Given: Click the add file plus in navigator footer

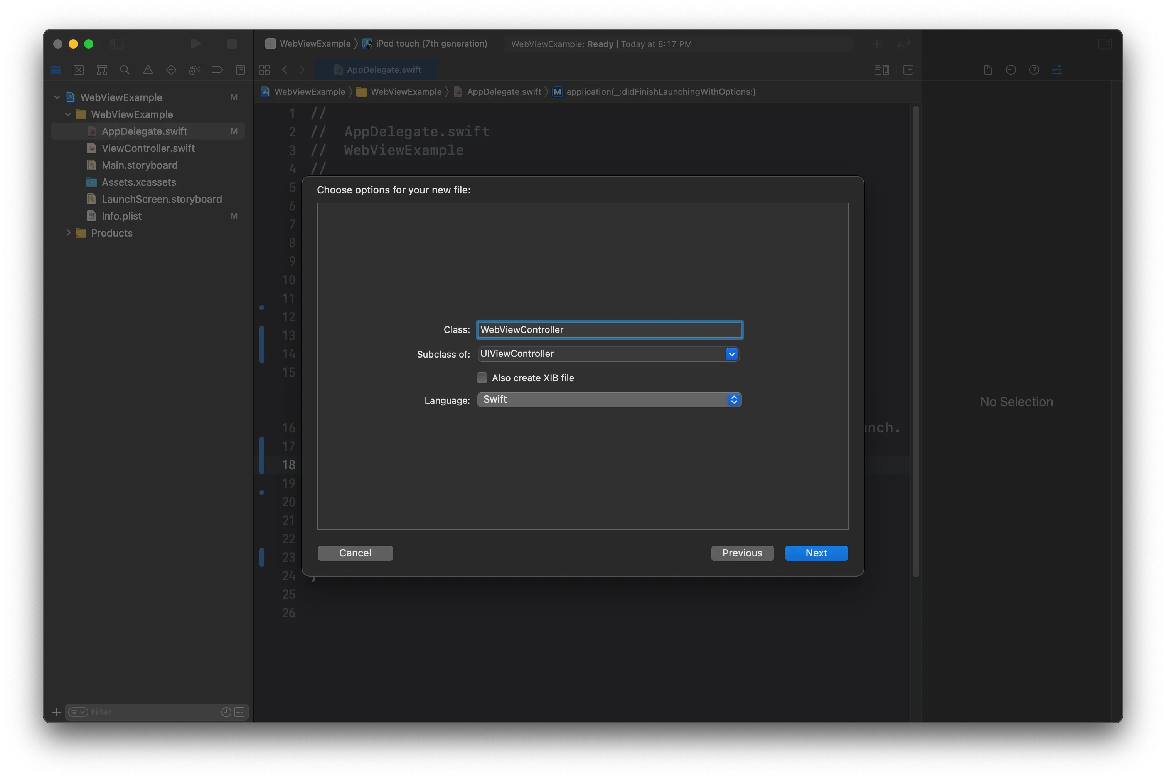Looking at the screenshot, I should (56, 712).
